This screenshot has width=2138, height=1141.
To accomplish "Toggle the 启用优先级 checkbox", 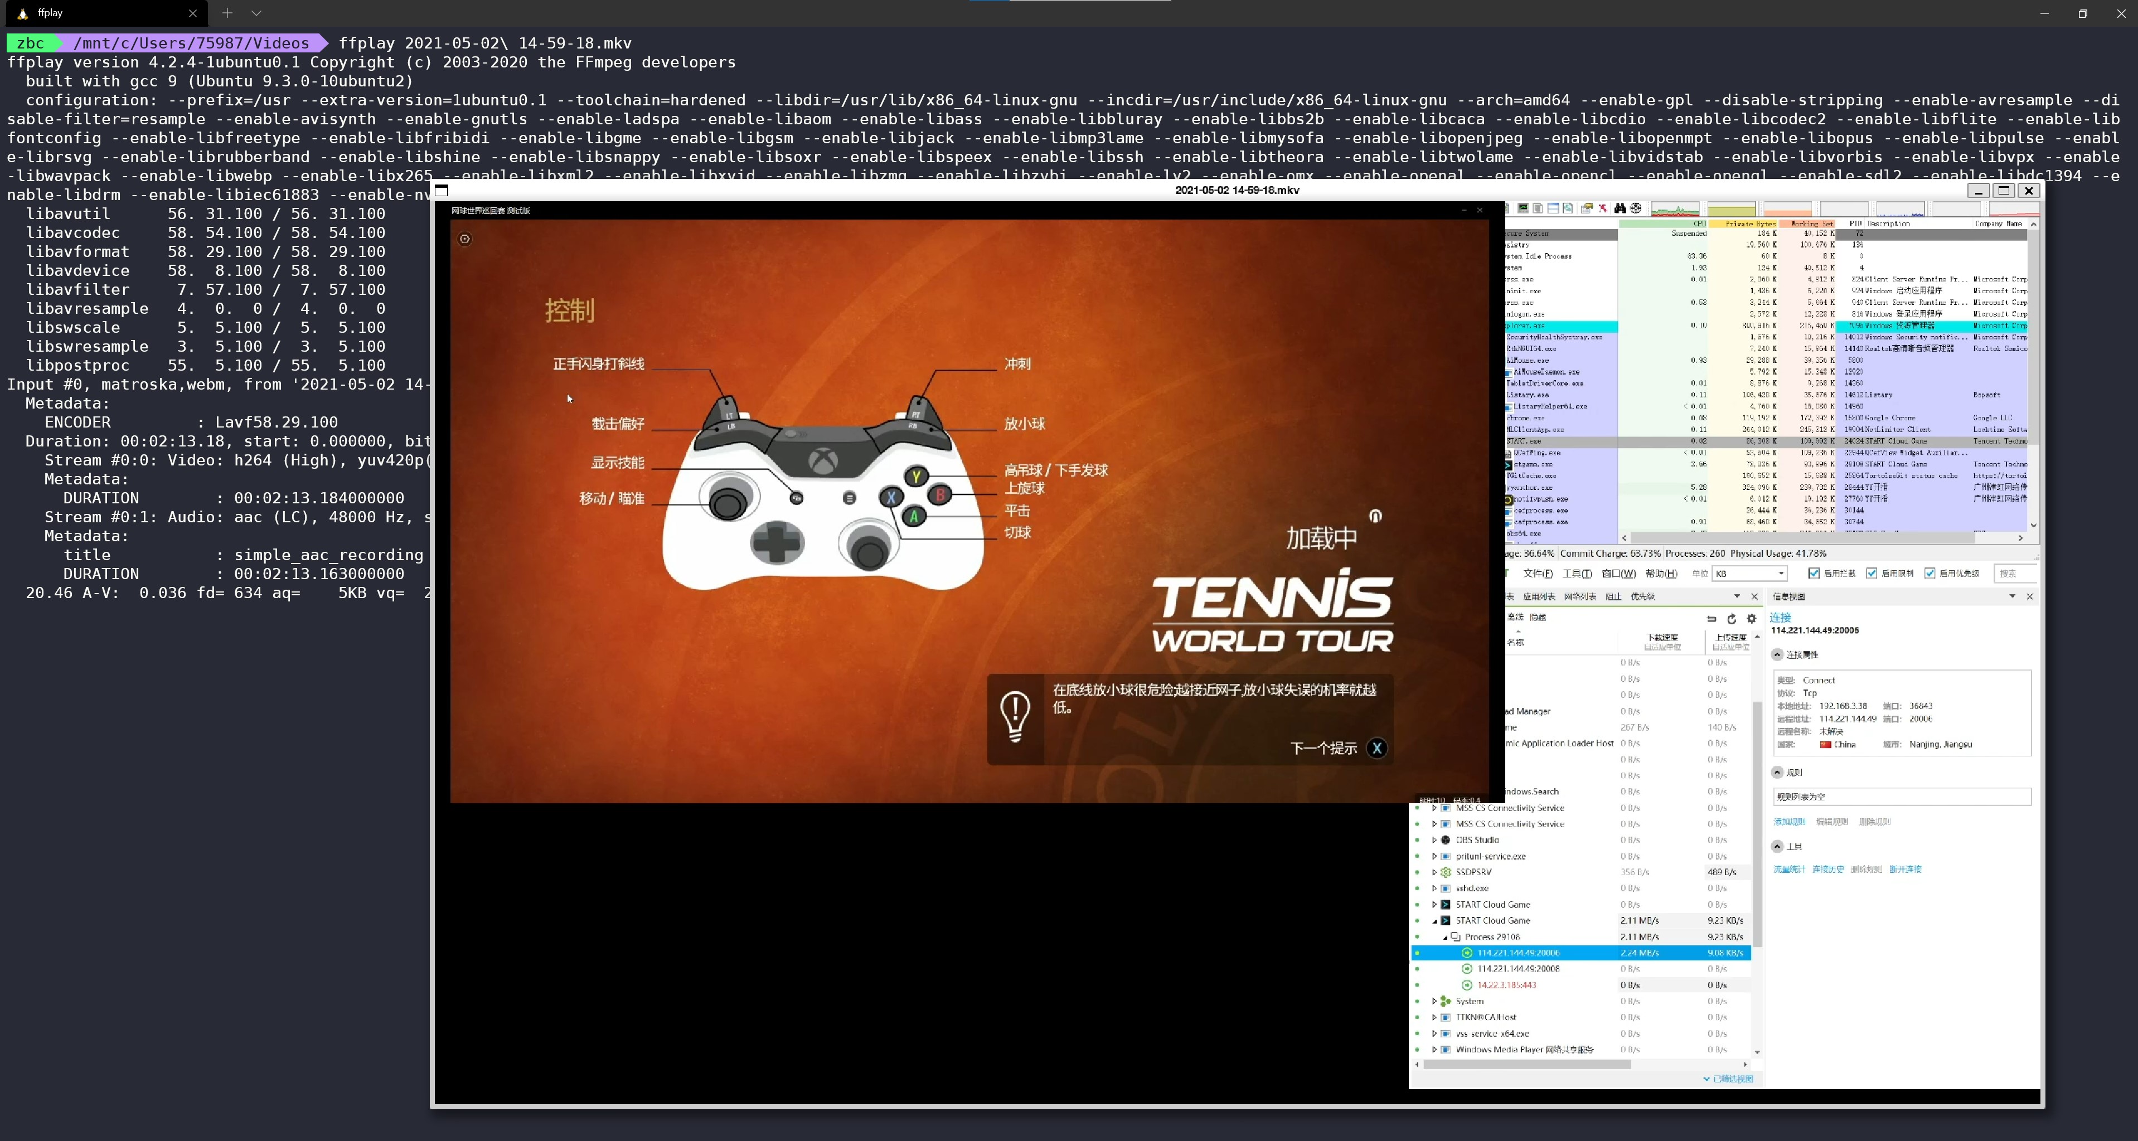I will pyautogui.click(x=1929, y=574).
